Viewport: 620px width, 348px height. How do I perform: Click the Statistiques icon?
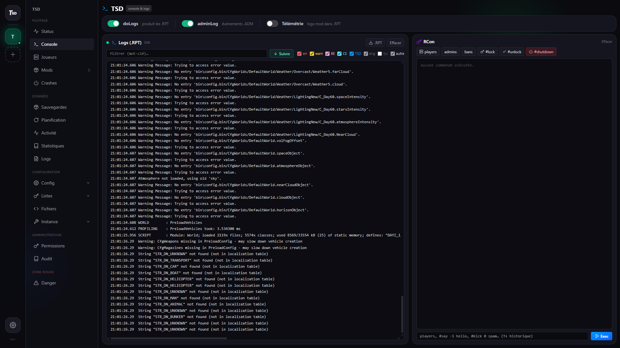click(36, 146)
